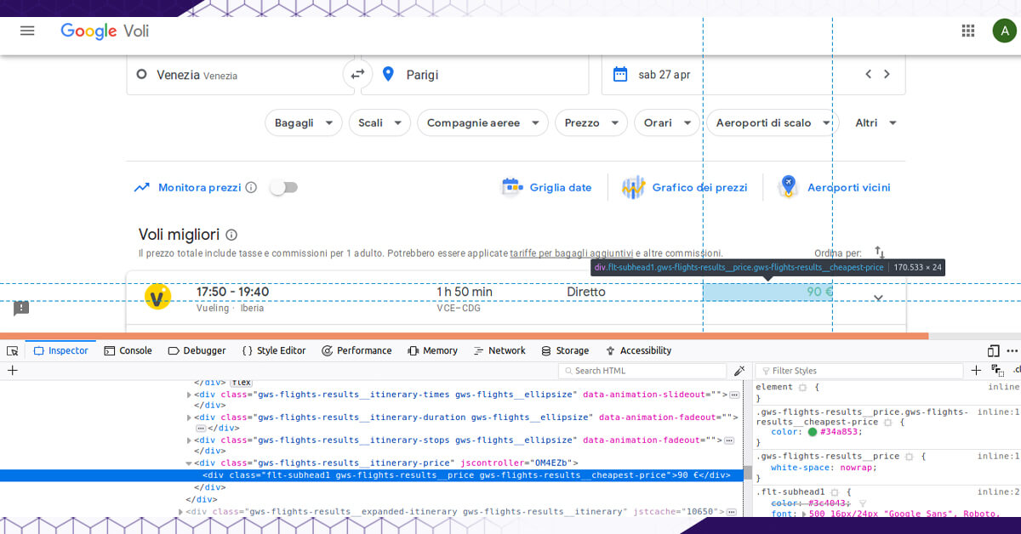
Task: Swap origin and destination
Action: (357, 74)
